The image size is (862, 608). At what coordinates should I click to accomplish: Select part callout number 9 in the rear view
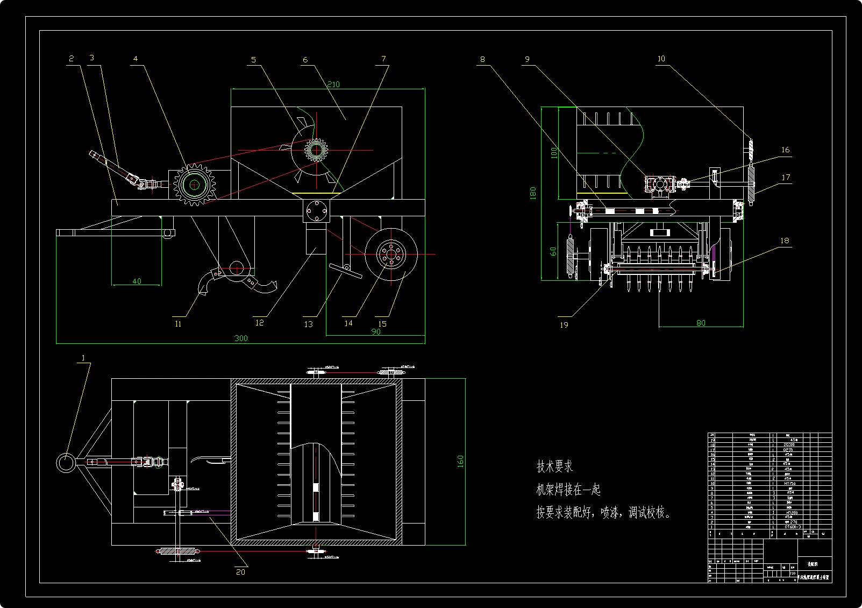tap(527, 59)
